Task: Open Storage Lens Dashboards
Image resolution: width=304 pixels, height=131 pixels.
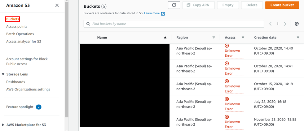Action: click(15, 82)
